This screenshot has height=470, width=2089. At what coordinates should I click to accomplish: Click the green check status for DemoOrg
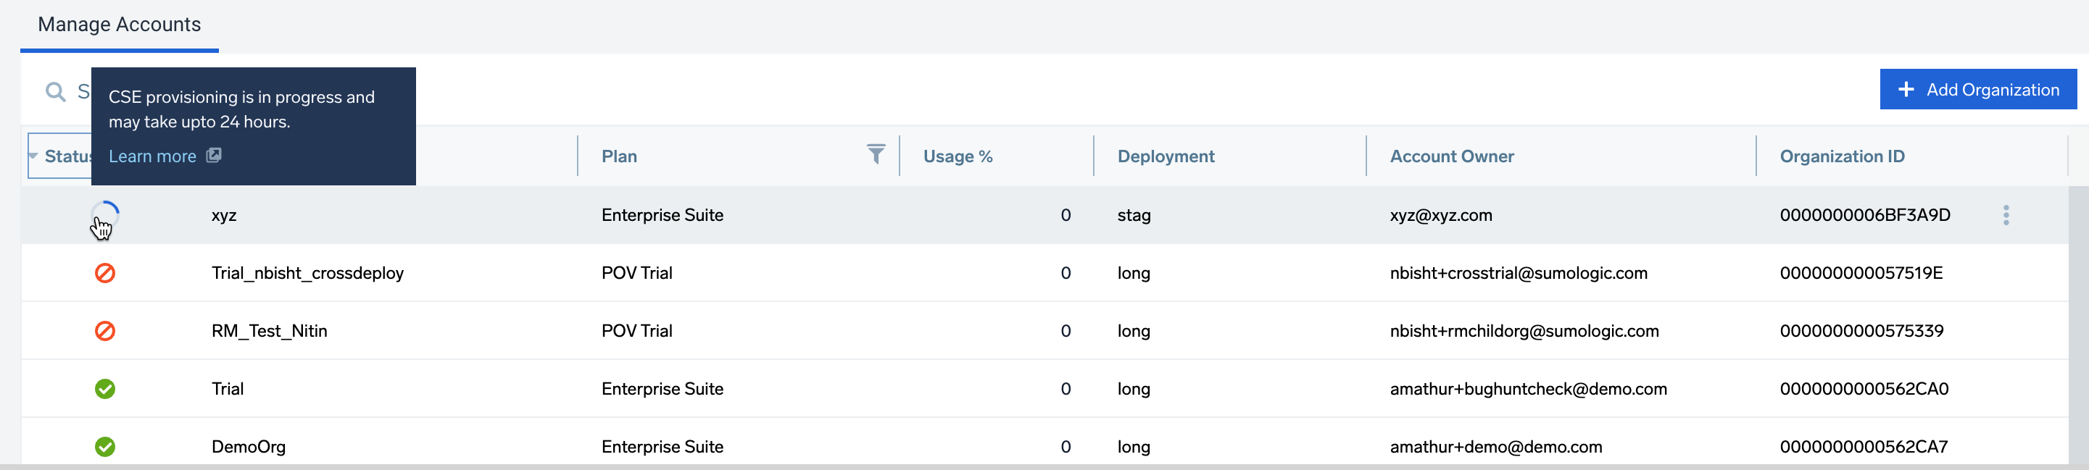click(x=104, y=447)
